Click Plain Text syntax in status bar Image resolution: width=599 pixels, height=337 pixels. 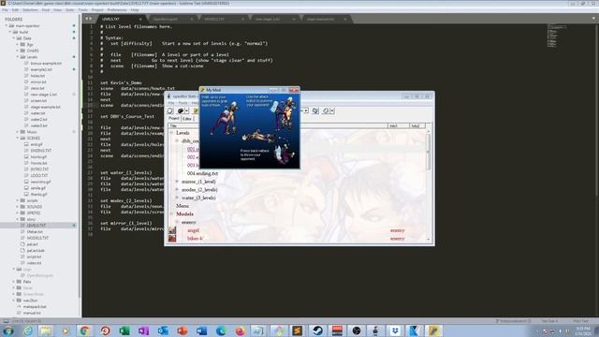(x=580, y=321)
